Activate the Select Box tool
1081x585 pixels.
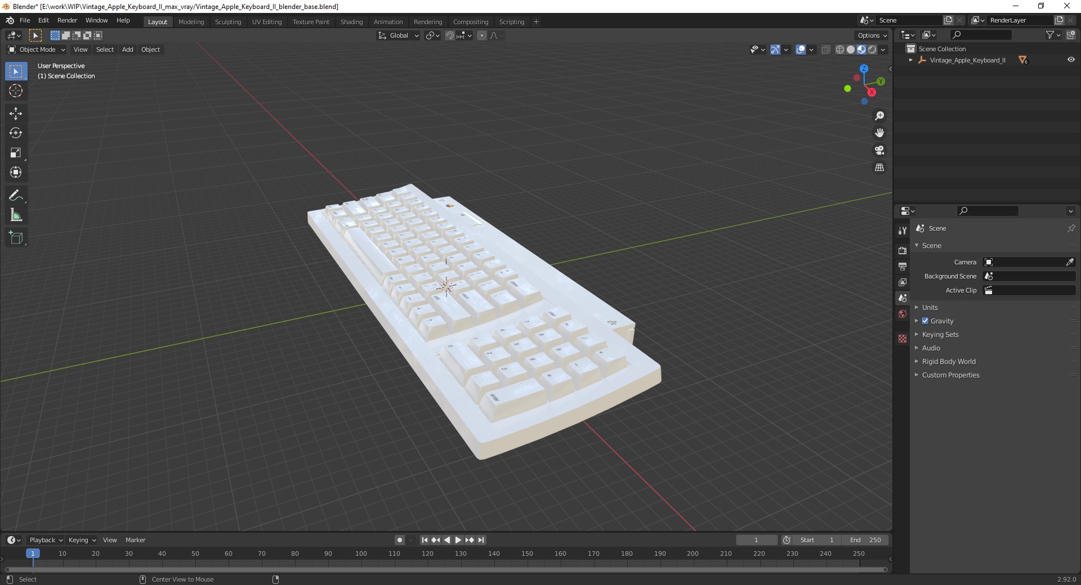[16, 71]
